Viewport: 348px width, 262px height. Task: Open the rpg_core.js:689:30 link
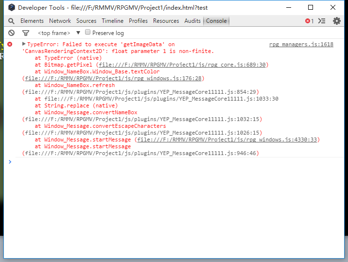click(182, 65)
